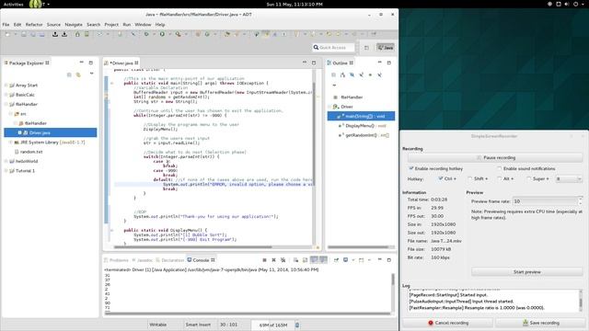Image resolution: width=589 pixels, height=331 pixels.
Task: Toggle the Shift + hotkey checkbox
Action: [470, 178]
